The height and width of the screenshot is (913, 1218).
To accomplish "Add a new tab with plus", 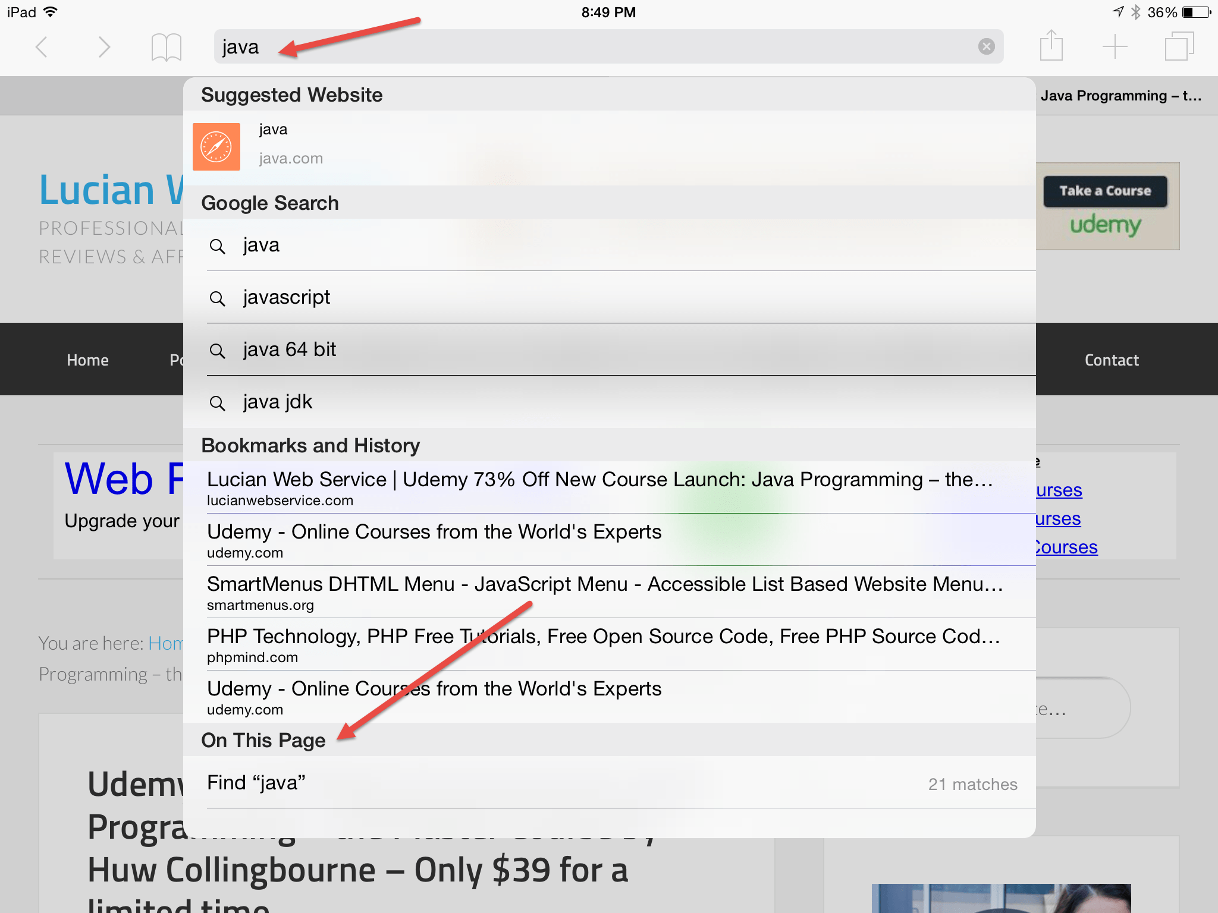I will [1115, 46].
